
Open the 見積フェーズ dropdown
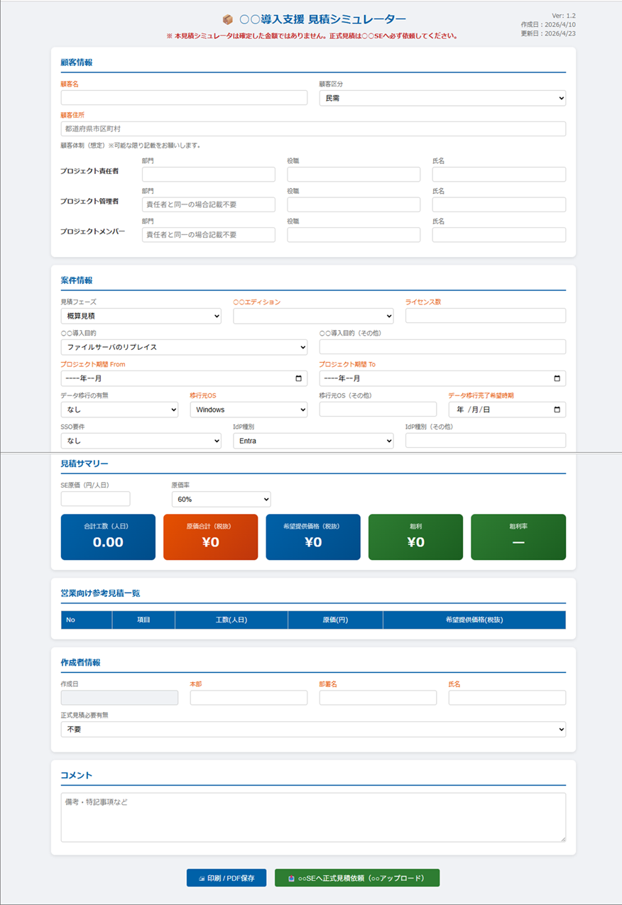click(141, 316)
